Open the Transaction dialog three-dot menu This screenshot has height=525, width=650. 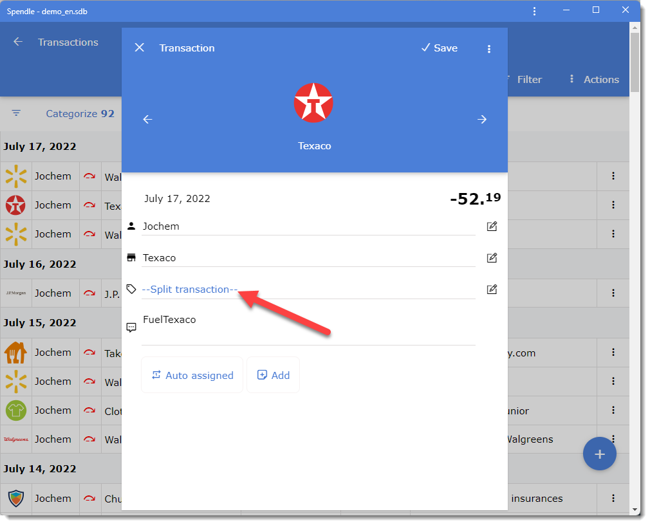[x=489, y=49]
